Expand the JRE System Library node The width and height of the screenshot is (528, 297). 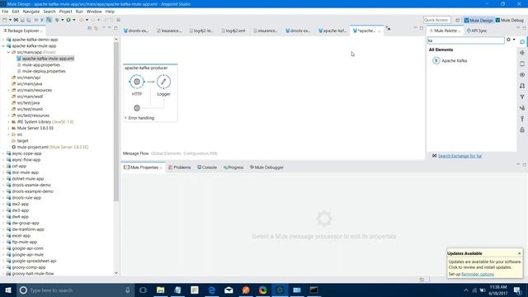(8, 122)
